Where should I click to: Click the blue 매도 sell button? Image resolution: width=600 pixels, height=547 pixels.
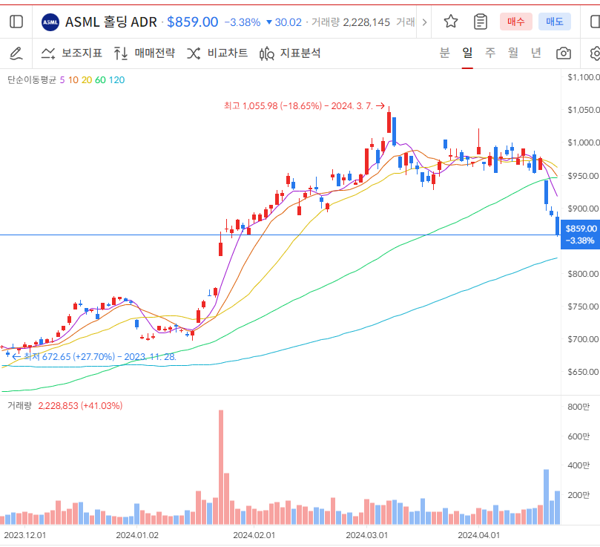pos(555,22)
